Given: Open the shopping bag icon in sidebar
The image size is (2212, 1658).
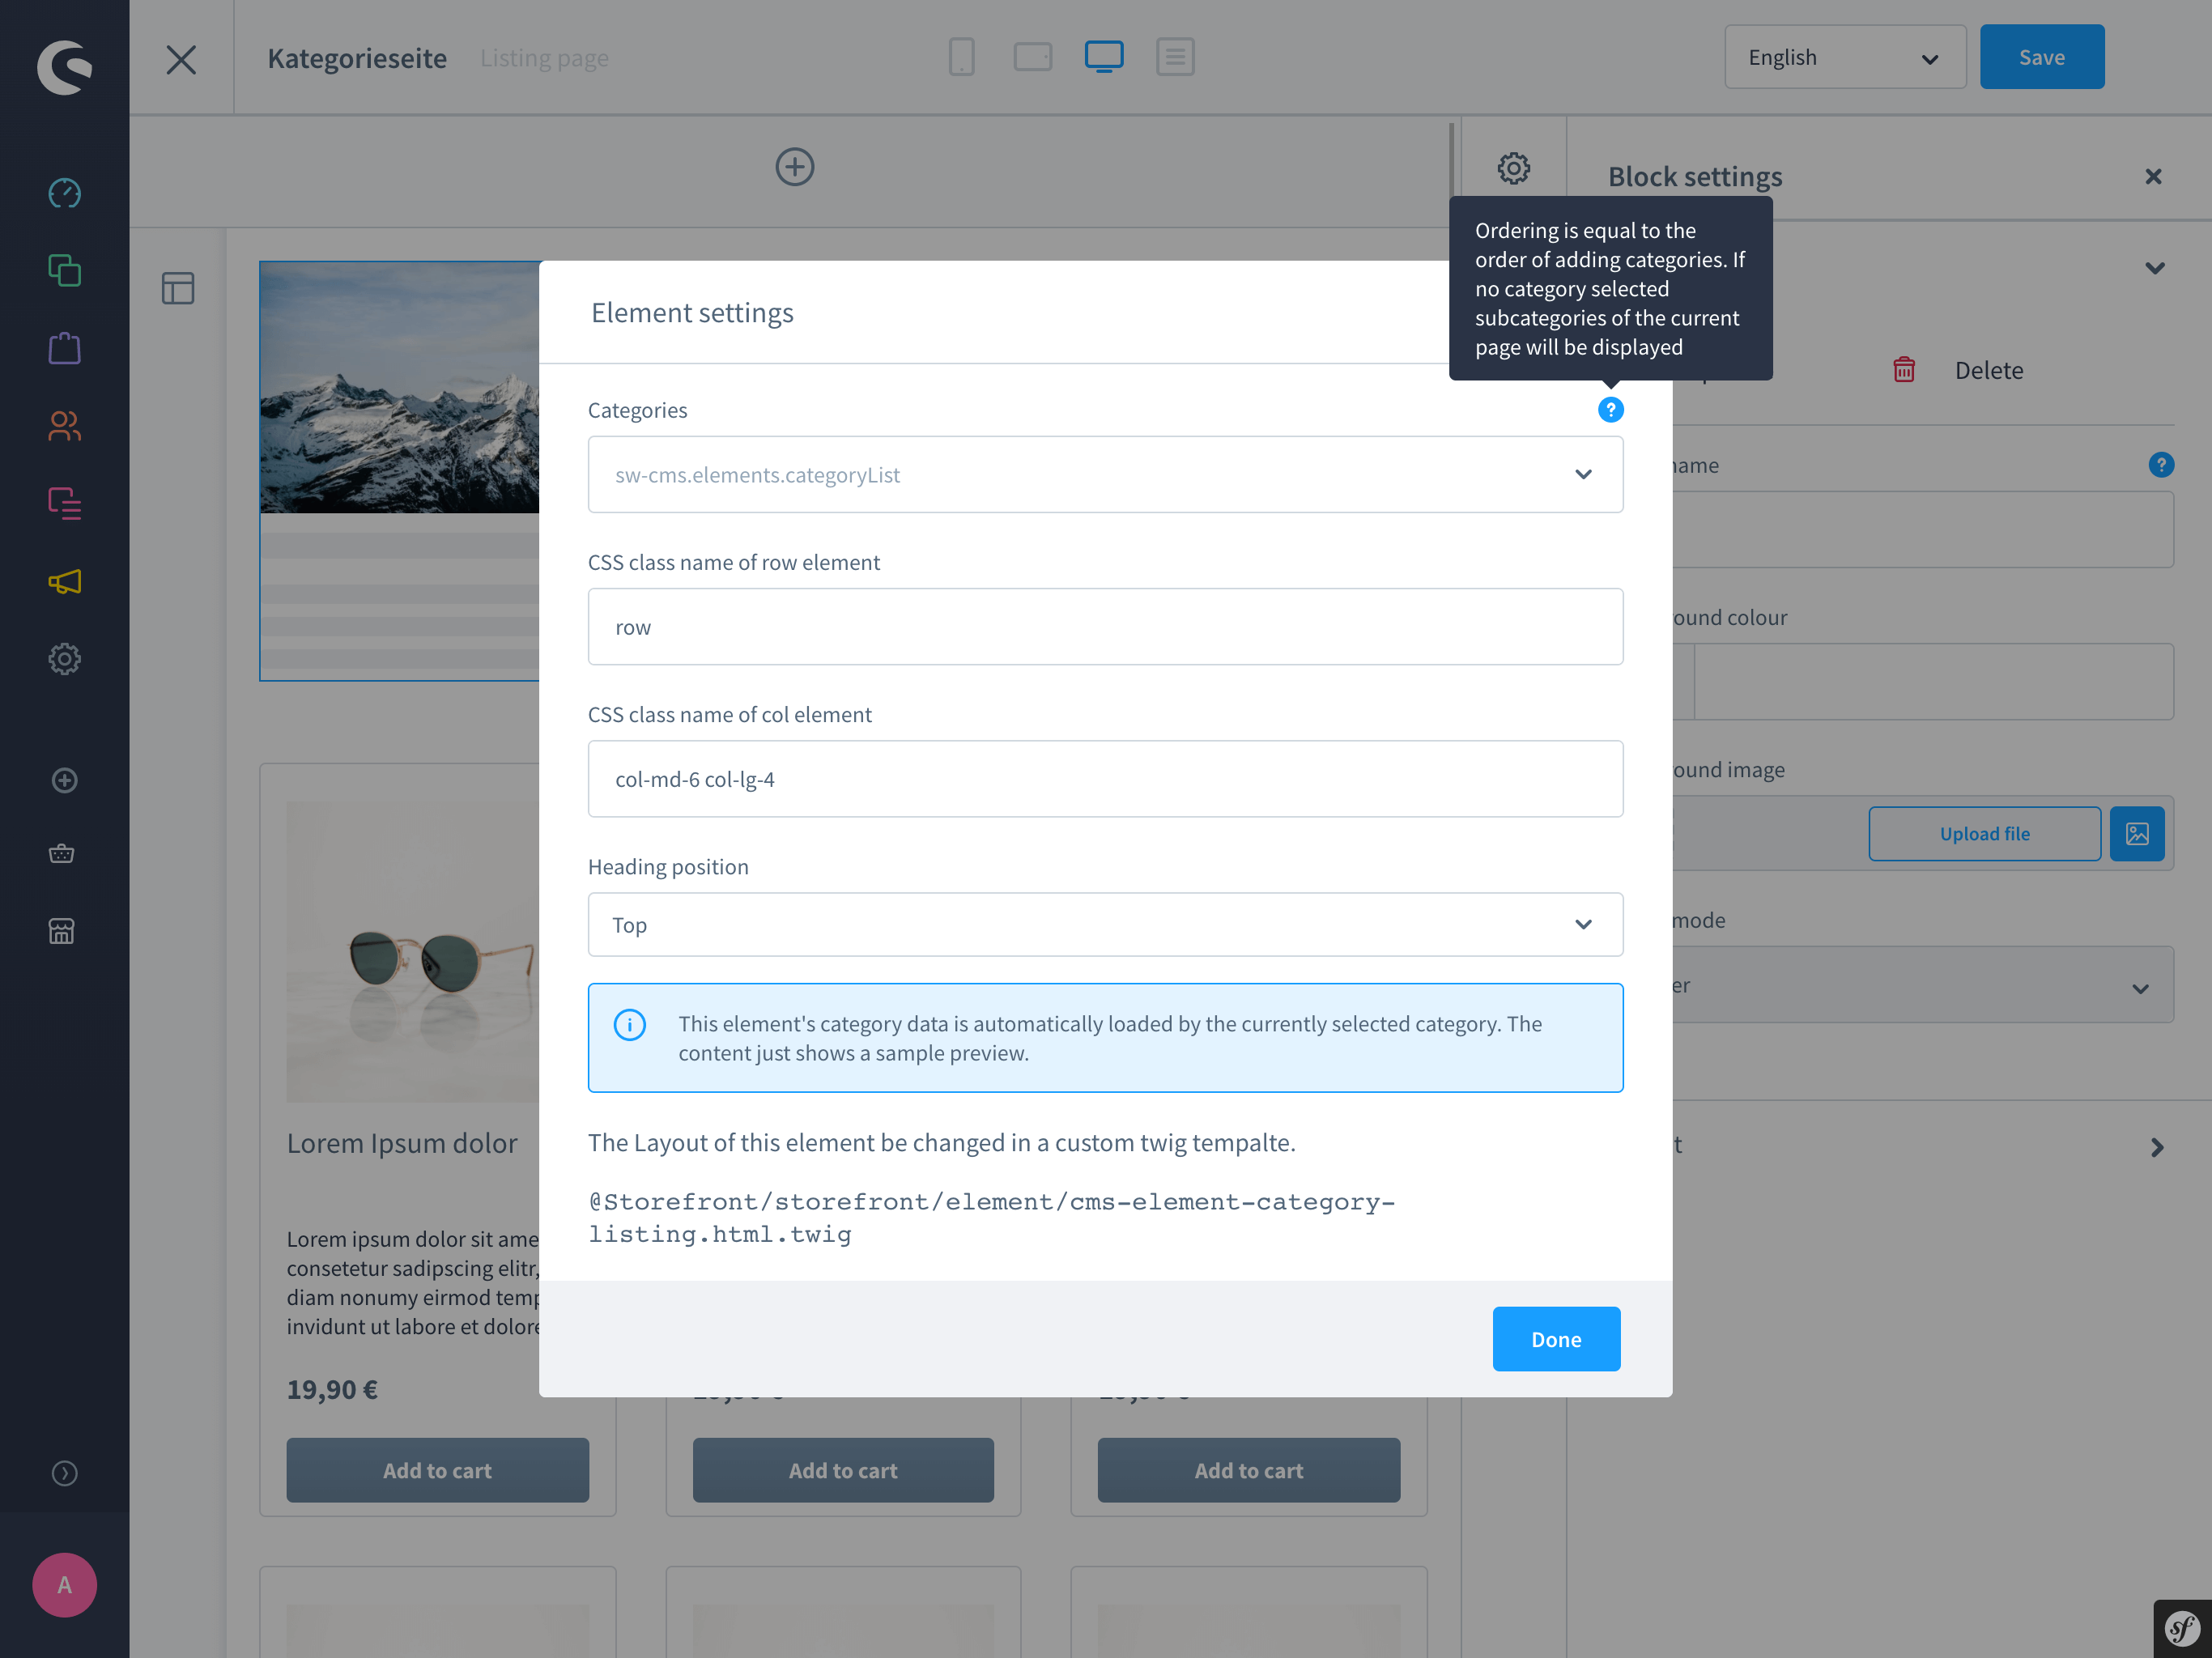Looking at the screenshot, I should click(x=65, y=348).
